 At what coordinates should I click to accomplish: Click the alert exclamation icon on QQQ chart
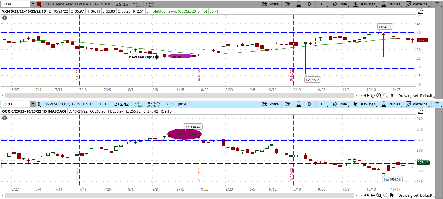click(x=5, y=118)
